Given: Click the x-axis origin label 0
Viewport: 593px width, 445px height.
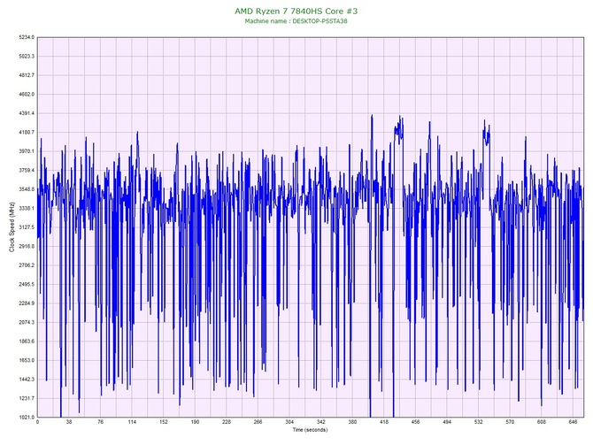Looking at the screenshot, I should [37, 422].
